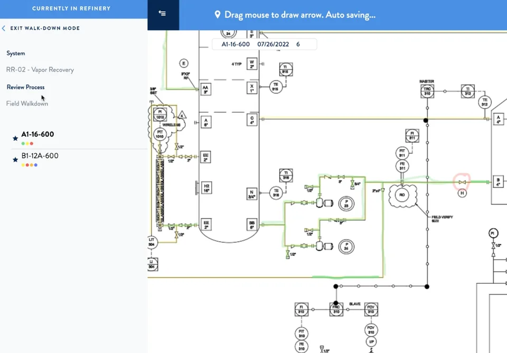Open drawing A1-16-600 in the list

coord(37,135)
